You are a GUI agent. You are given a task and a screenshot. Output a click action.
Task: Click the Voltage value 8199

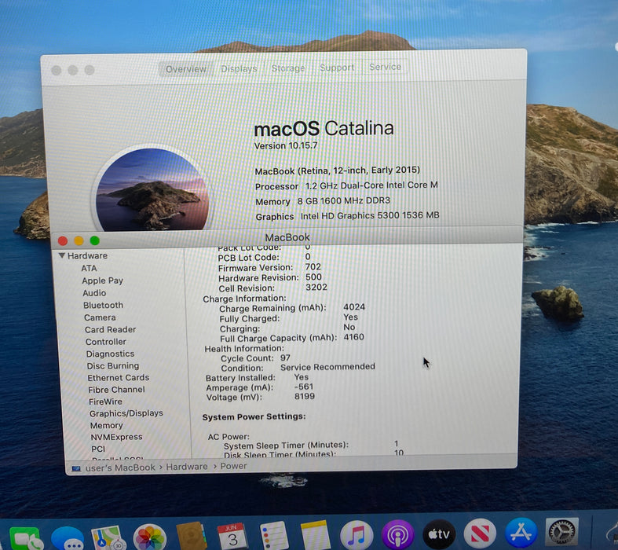pyautogui.click(x=305, y=396)
